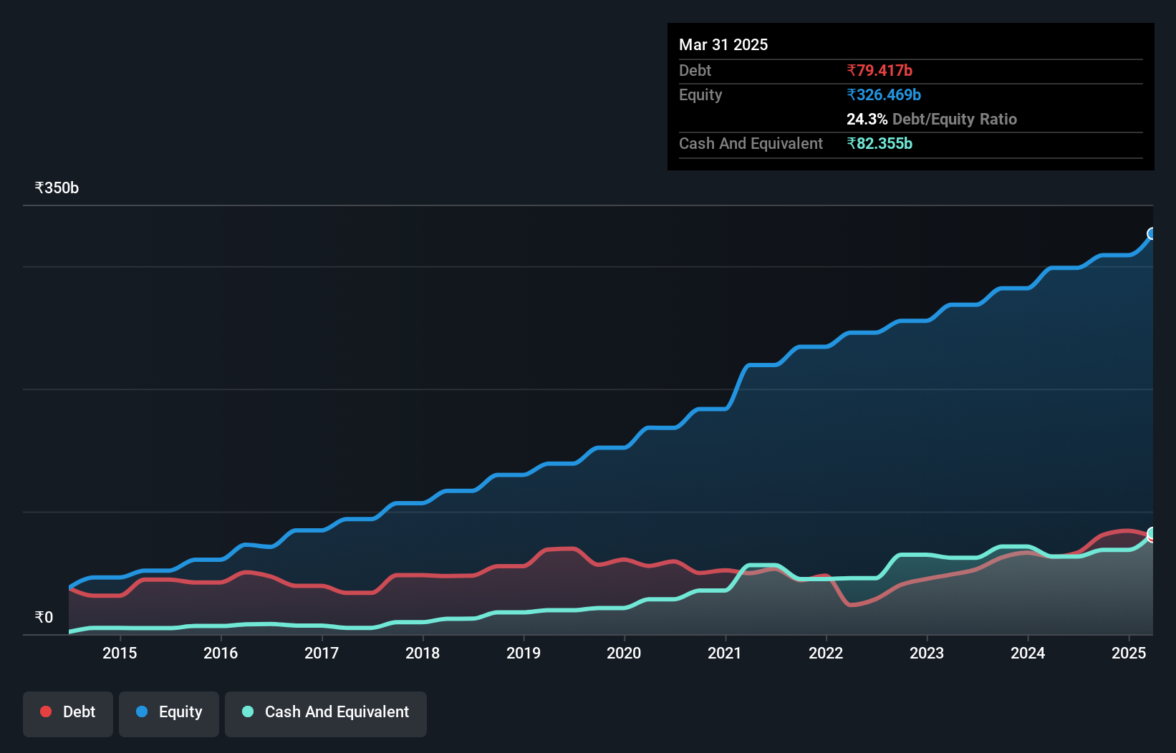The image size is (1176, 753).
Task: Click the rupee symbol on Cash And Equivalent value
Action: click(852, 143)
